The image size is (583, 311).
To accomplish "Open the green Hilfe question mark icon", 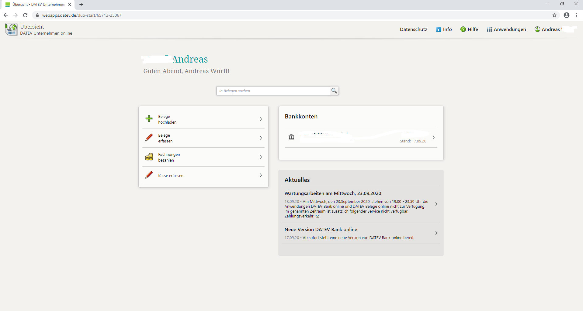I will click(x=463, y=29).
